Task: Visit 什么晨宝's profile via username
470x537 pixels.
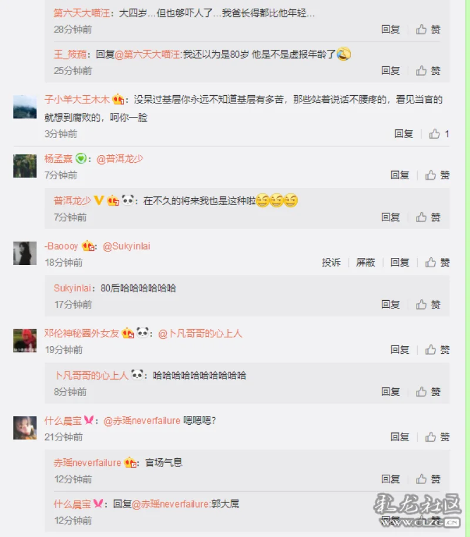Action: [x=63, y=421]
